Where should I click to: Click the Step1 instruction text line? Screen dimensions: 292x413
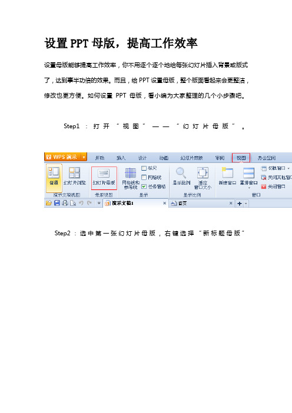pos(154,126)
